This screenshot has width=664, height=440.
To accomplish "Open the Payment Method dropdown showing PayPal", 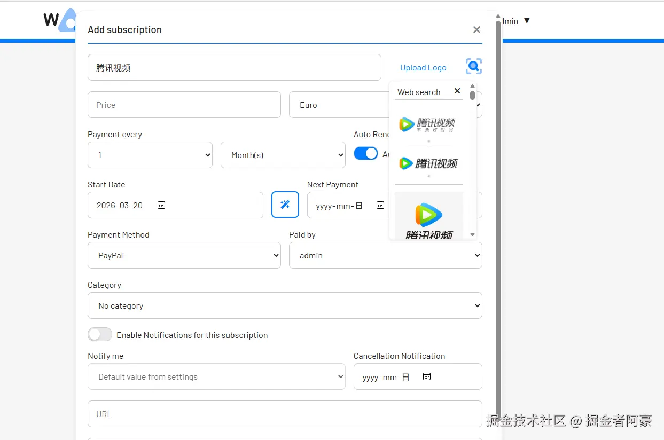I will point(184,255).
